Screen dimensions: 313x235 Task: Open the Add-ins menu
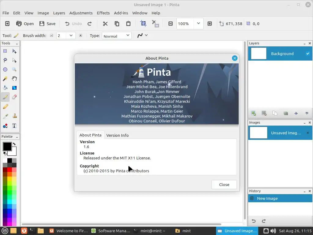click(x=121, y=13)
